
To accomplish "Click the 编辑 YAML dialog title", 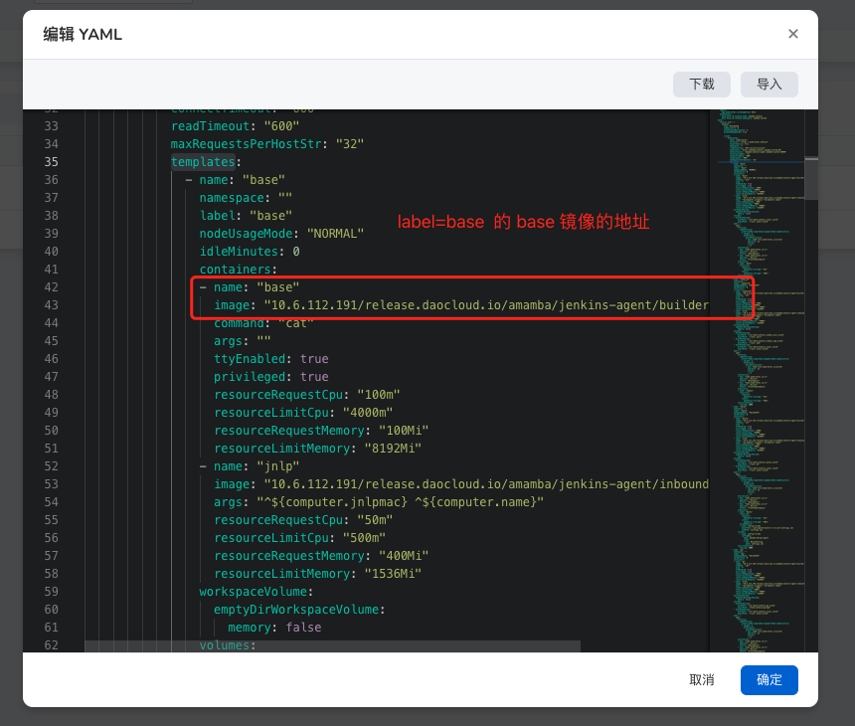I will [83, 35].
